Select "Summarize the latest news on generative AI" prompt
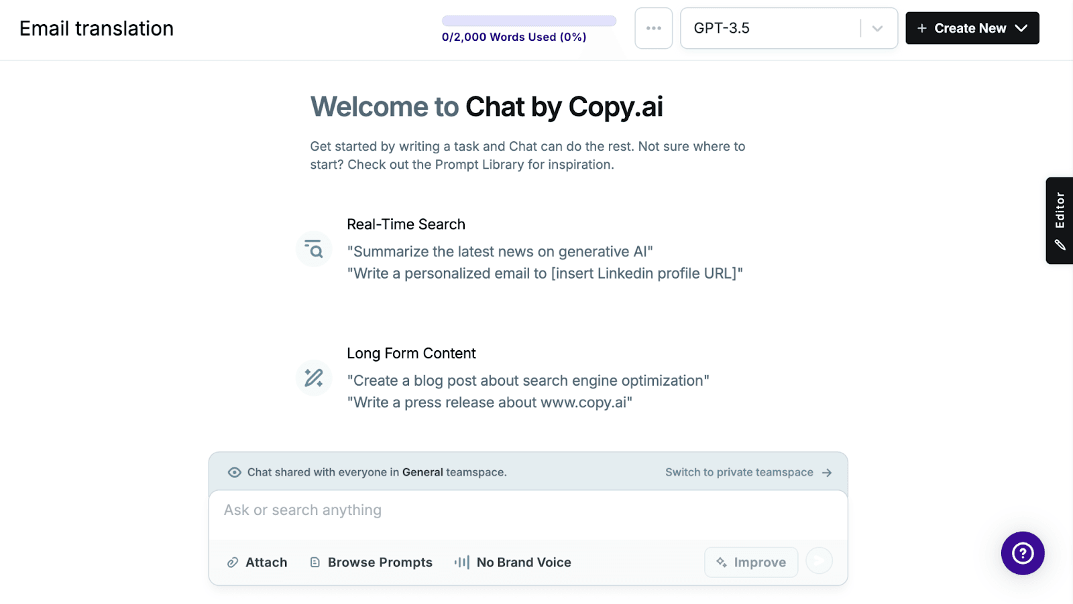This screenshot has width=1073, height=604. 500,252
